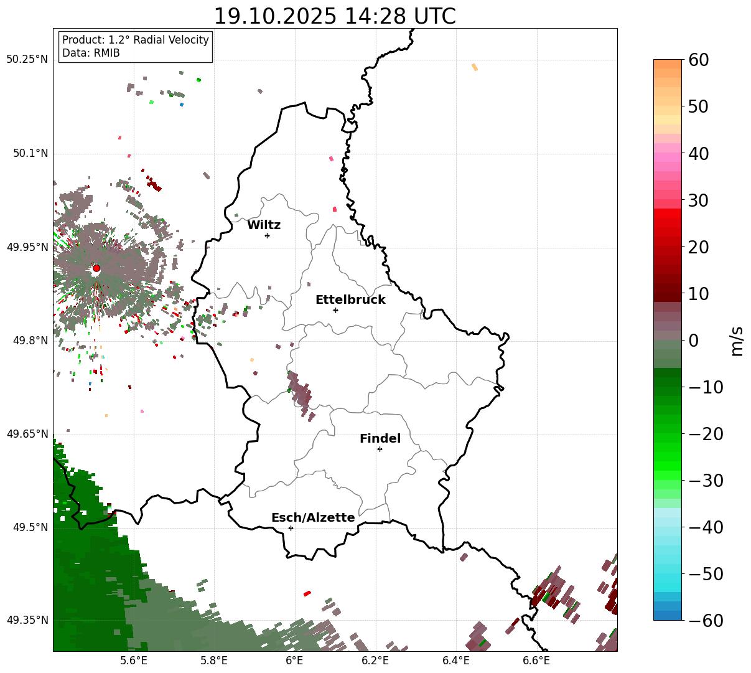751x673 pixels.
Task: Click the colorbar 30 tick label
Action: point(698,200)
